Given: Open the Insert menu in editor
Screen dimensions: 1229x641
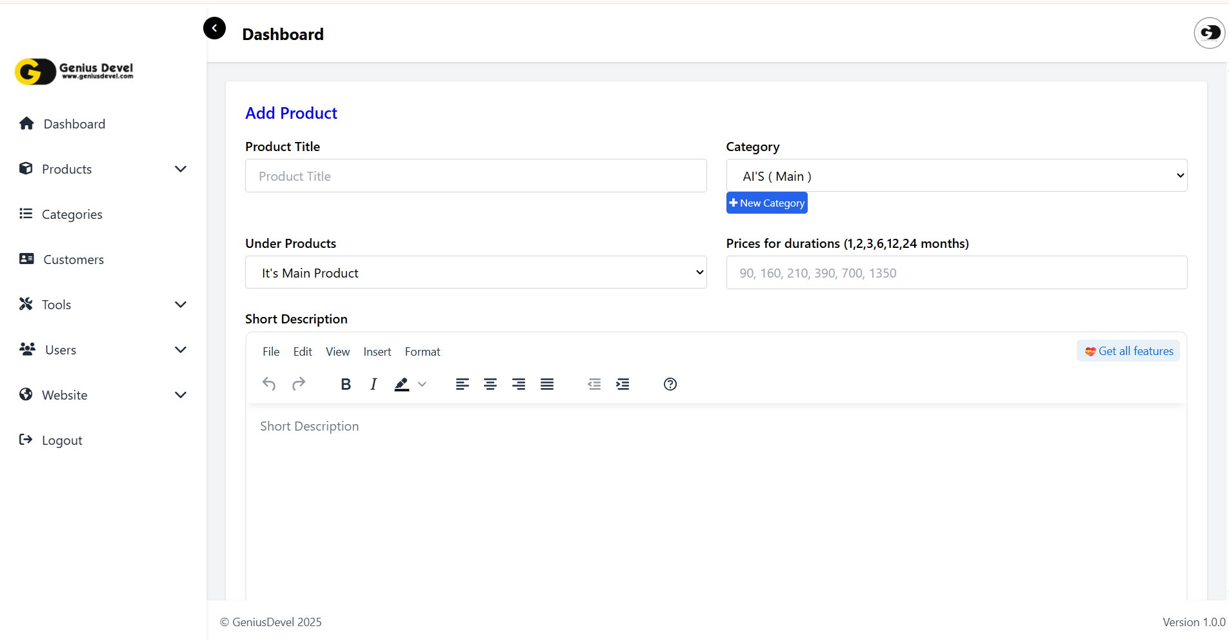Looking at the screenshot, I should 377,352.
